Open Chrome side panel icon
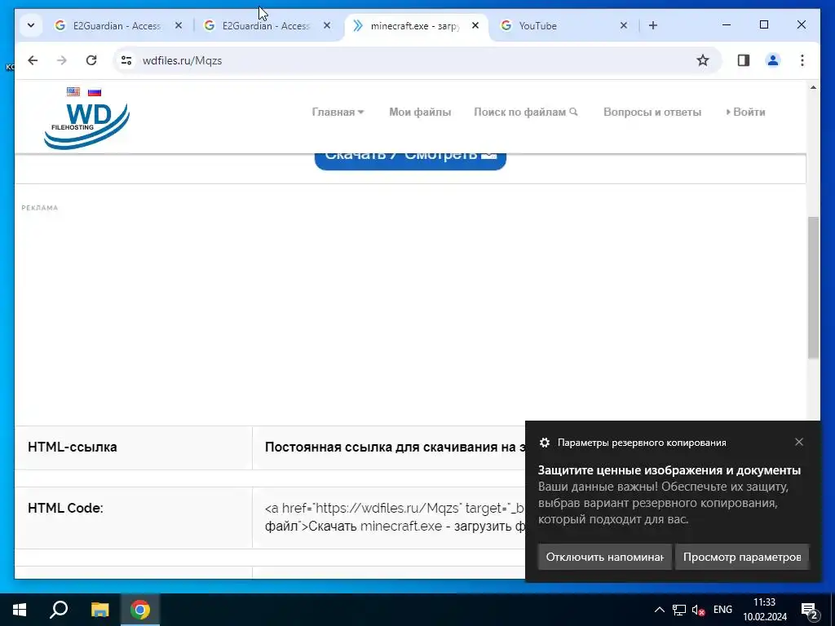835x626 pixels. (744, 60)
